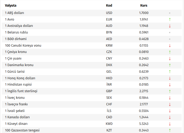Click the red down arrow for KRW
The image size is (184, 133).
click(x=170, y=46)
